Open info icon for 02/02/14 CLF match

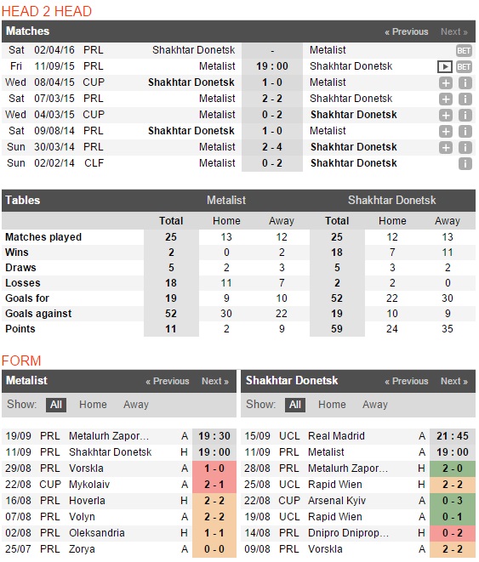(x=465, y=163)
